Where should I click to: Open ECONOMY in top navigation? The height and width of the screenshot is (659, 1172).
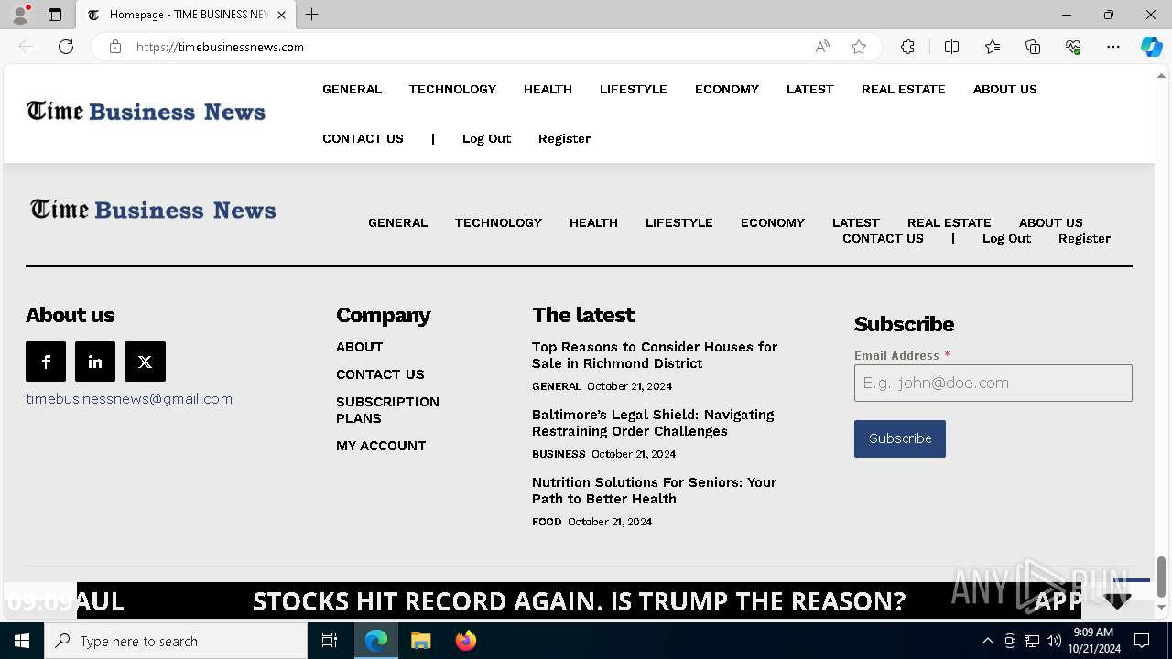(x=727, y=89)
